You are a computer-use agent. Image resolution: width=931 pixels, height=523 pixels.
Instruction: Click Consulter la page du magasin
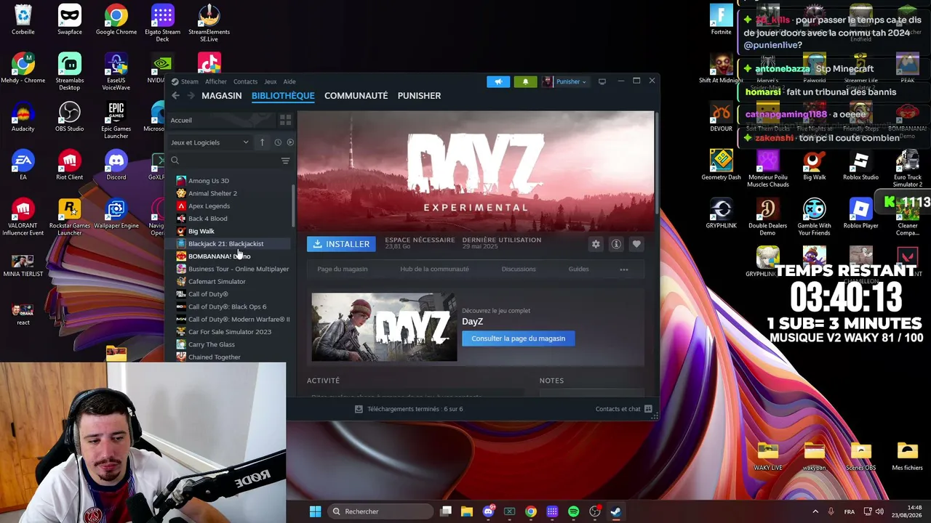[x=518, y=338]
